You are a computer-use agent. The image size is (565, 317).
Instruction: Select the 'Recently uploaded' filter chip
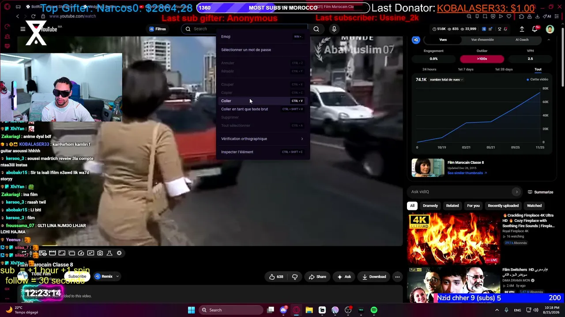pyautogui.click(x=503, y=206)
